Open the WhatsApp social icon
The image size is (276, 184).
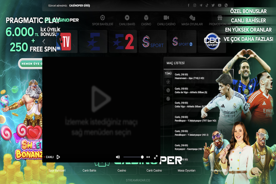(226, 5)
